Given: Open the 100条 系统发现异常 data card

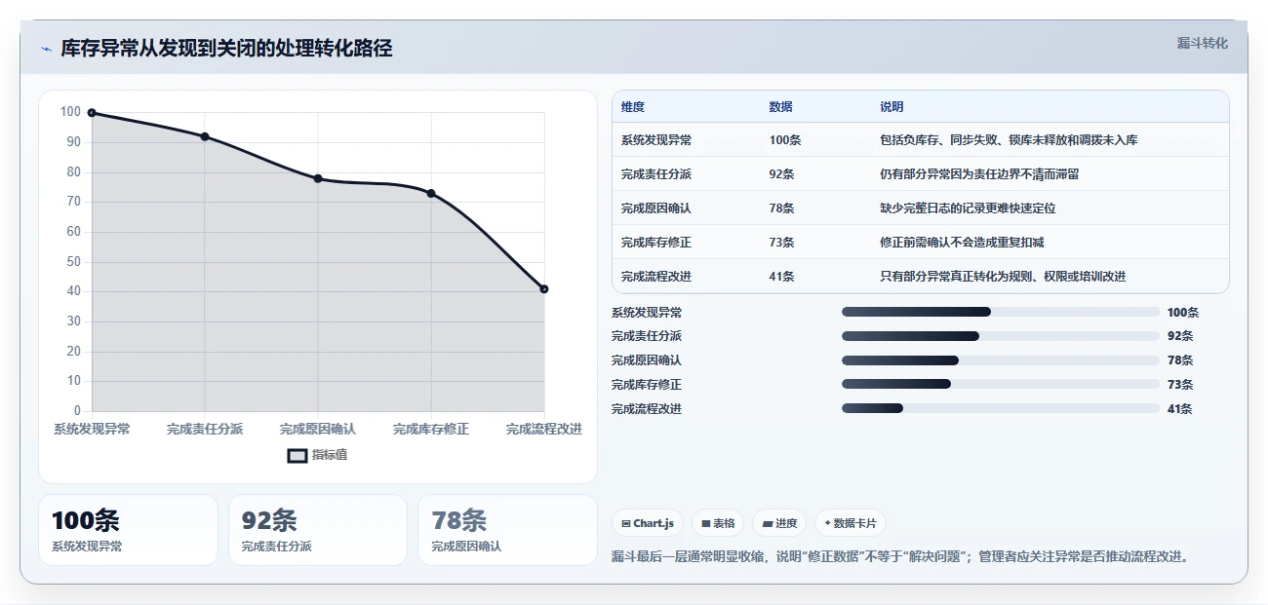Looking at the screenshot, I should [x=128, y=530].
